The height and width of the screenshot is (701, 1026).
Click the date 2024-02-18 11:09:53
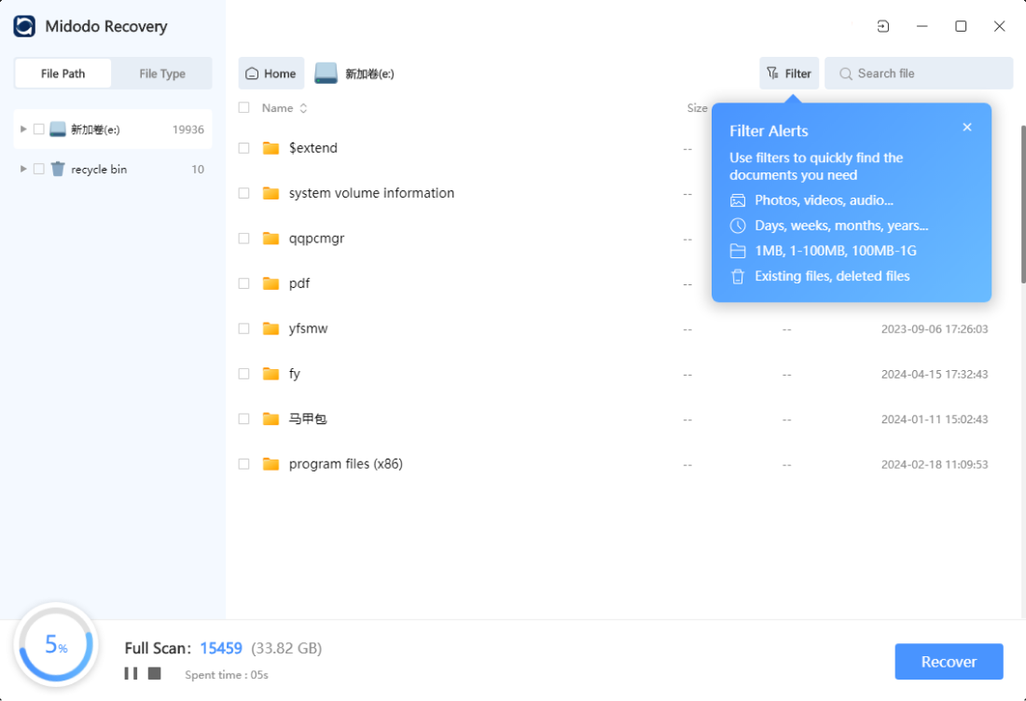pyautogui.click(x=935, y=464)
